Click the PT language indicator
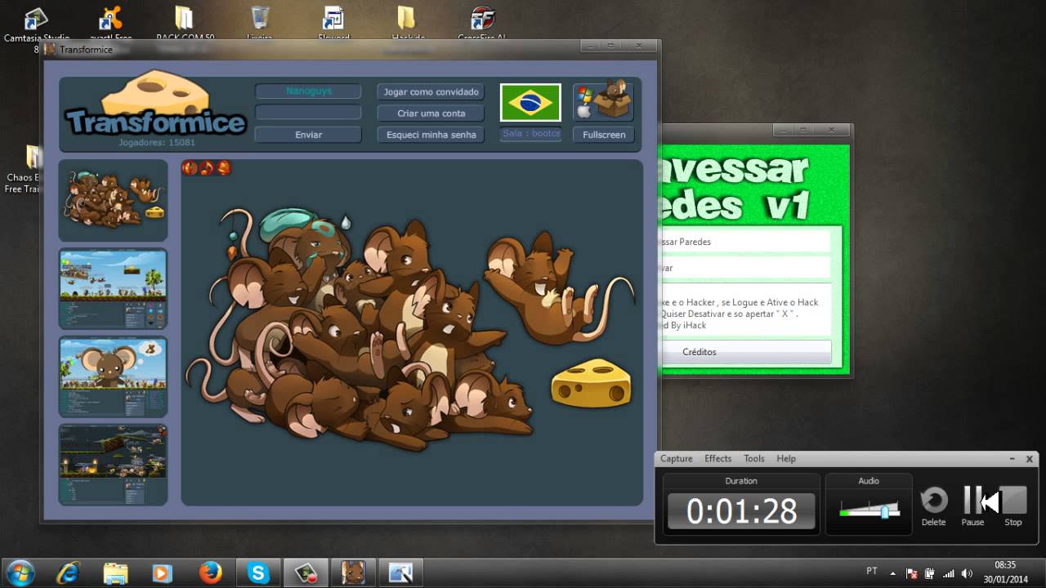The width and height of the screenshot is (1046, 588). (x=872, y=570)
